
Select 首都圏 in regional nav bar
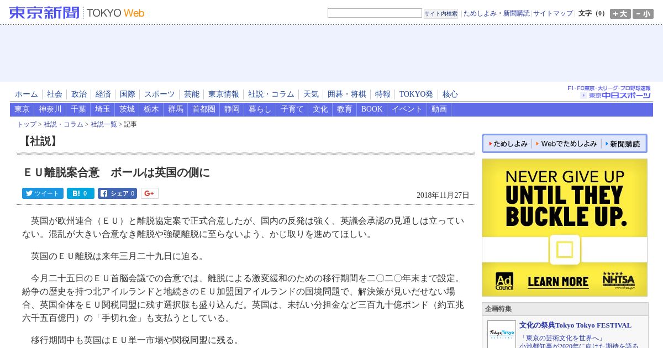(x=204, y=109)
